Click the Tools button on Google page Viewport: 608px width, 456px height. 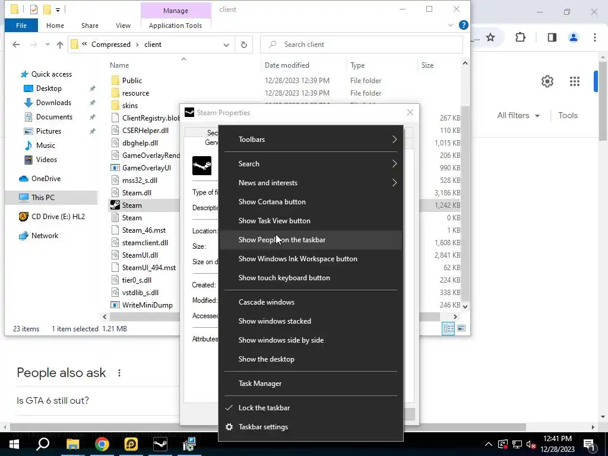pyautogui.click(x=568, y=115)
